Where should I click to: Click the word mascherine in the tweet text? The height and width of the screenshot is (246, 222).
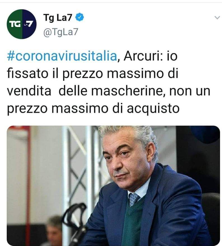coord(128,91)
